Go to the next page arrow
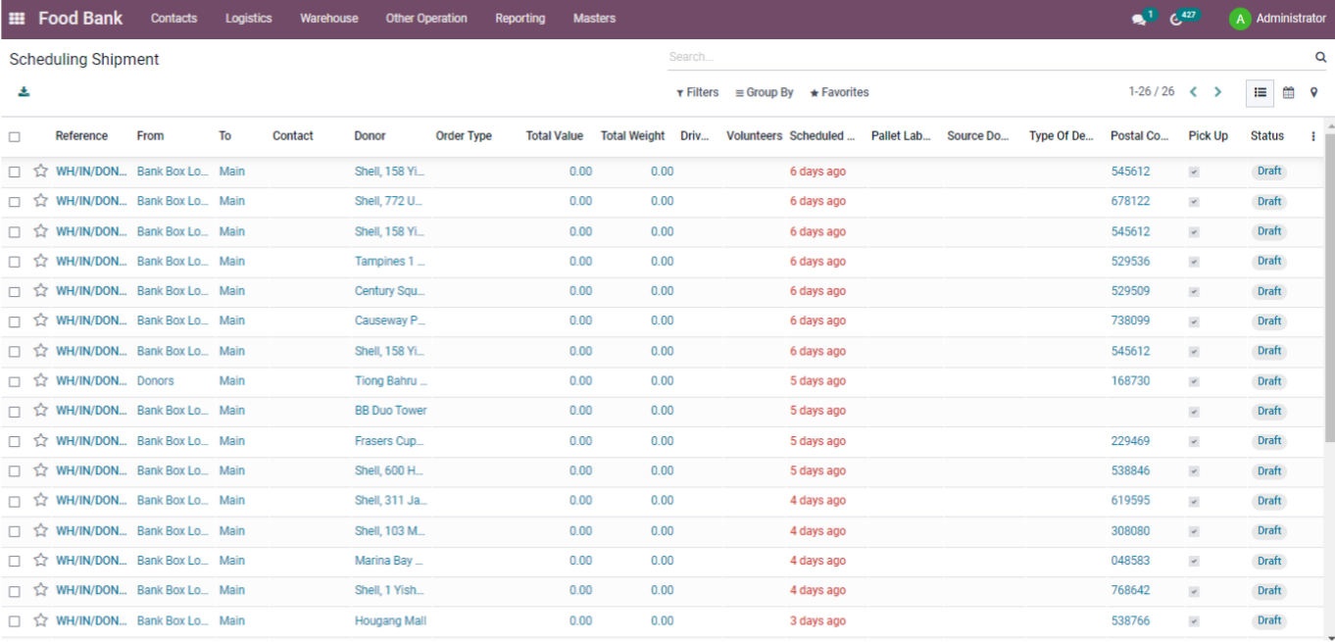Viewport: 1335px width, 642px height. 1217,92
